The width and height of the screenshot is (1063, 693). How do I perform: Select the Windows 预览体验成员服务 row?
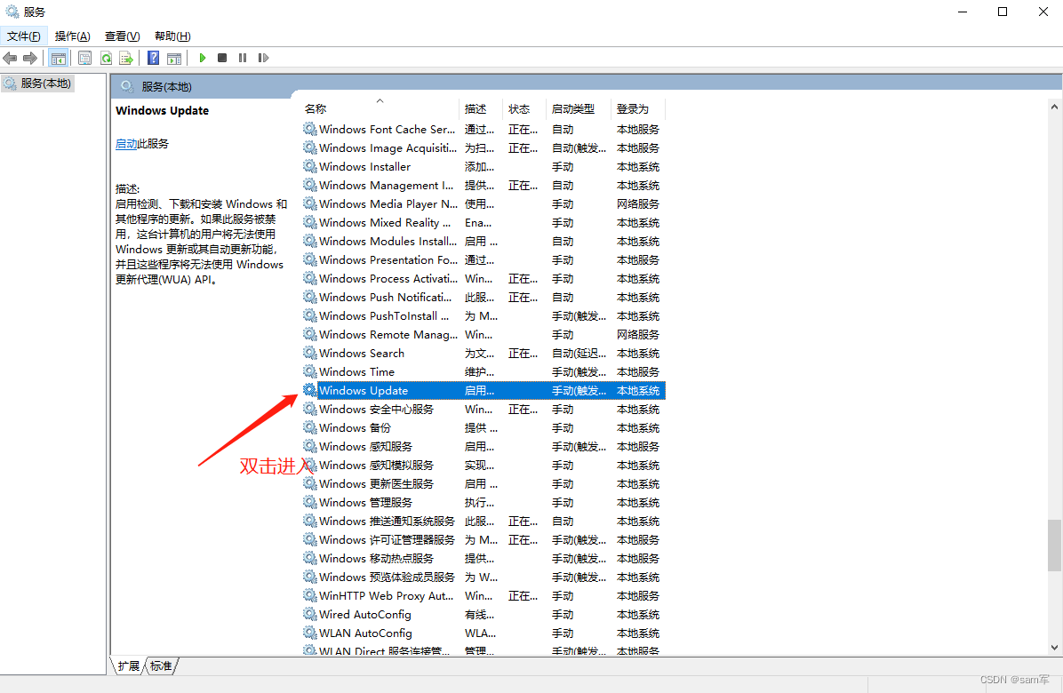(484, 577)
